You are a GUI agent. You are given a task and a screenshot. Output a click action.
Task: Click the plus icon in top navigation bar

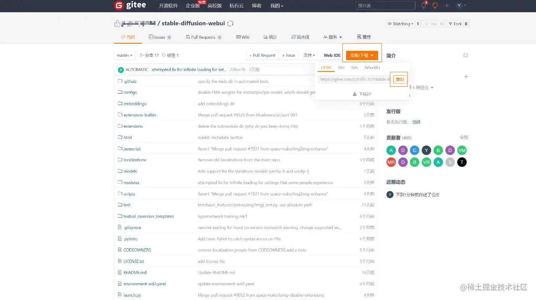pos(447,5)
